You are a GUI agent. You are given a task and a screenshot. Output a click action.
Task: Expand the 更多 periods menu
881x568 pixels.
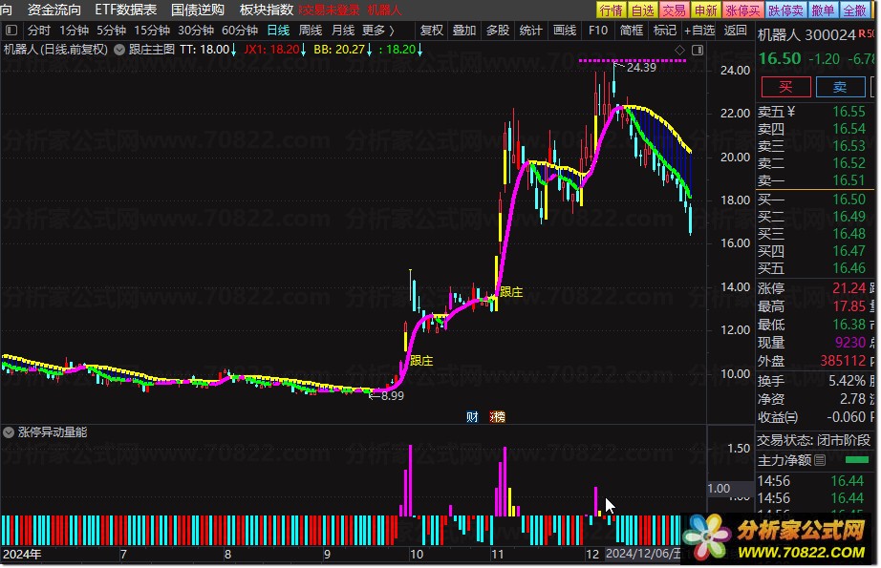(378, 31)
